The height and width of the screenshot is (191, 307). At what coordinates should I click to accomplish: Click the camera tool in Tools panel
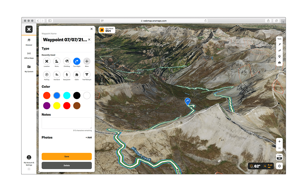279,63
